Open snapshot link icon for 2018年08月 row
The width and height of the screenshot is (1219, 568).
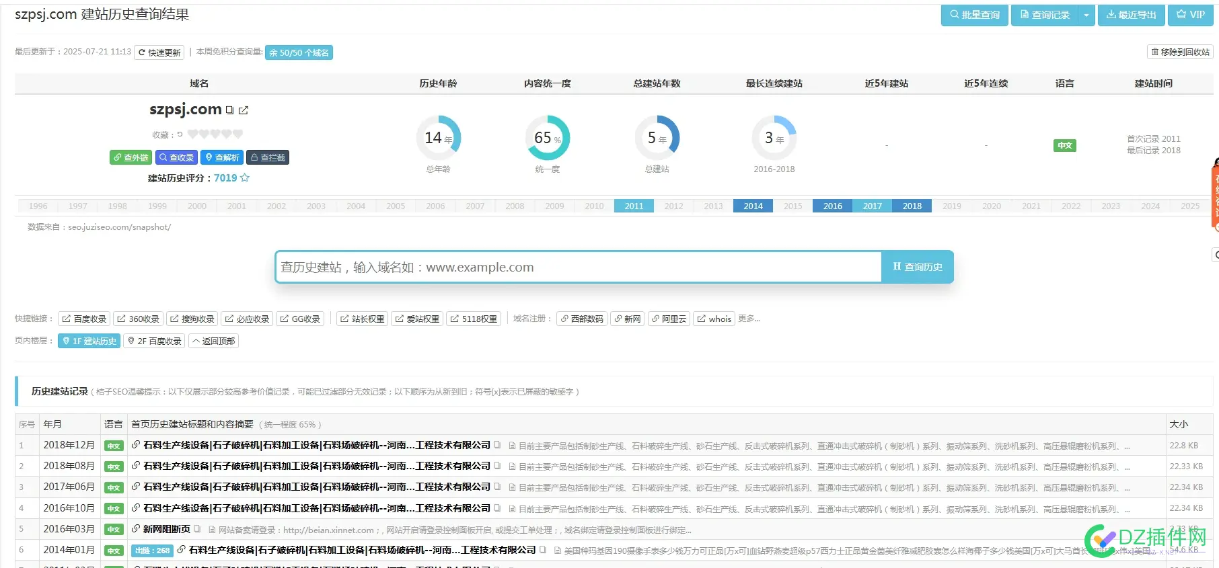(136, 466)
